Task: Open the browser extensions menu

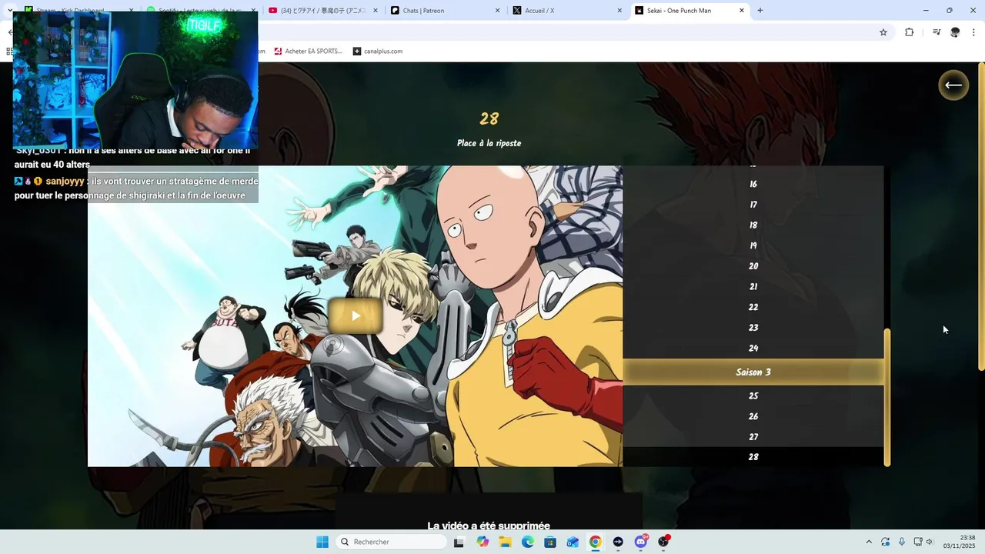Action: pyautogui.click(x=910, y=32)
